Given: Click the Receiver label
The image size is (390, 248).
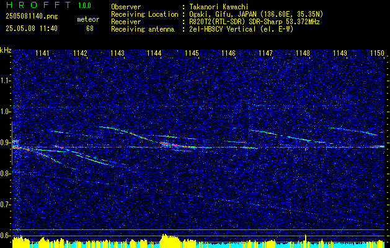Looking at the screenshot, I should tap(126, 22).
